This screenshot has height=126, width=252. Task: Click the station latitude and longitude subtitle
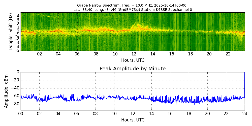[x=133, y=10]
